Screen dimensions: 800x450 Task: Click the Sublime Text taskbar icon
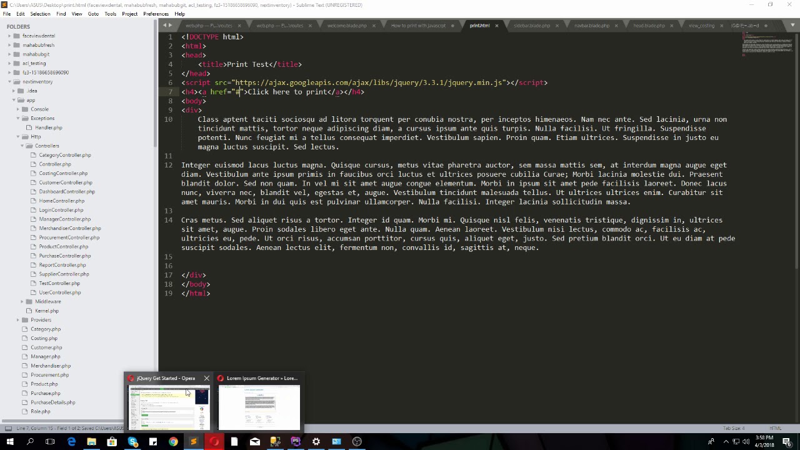point(193,442)
